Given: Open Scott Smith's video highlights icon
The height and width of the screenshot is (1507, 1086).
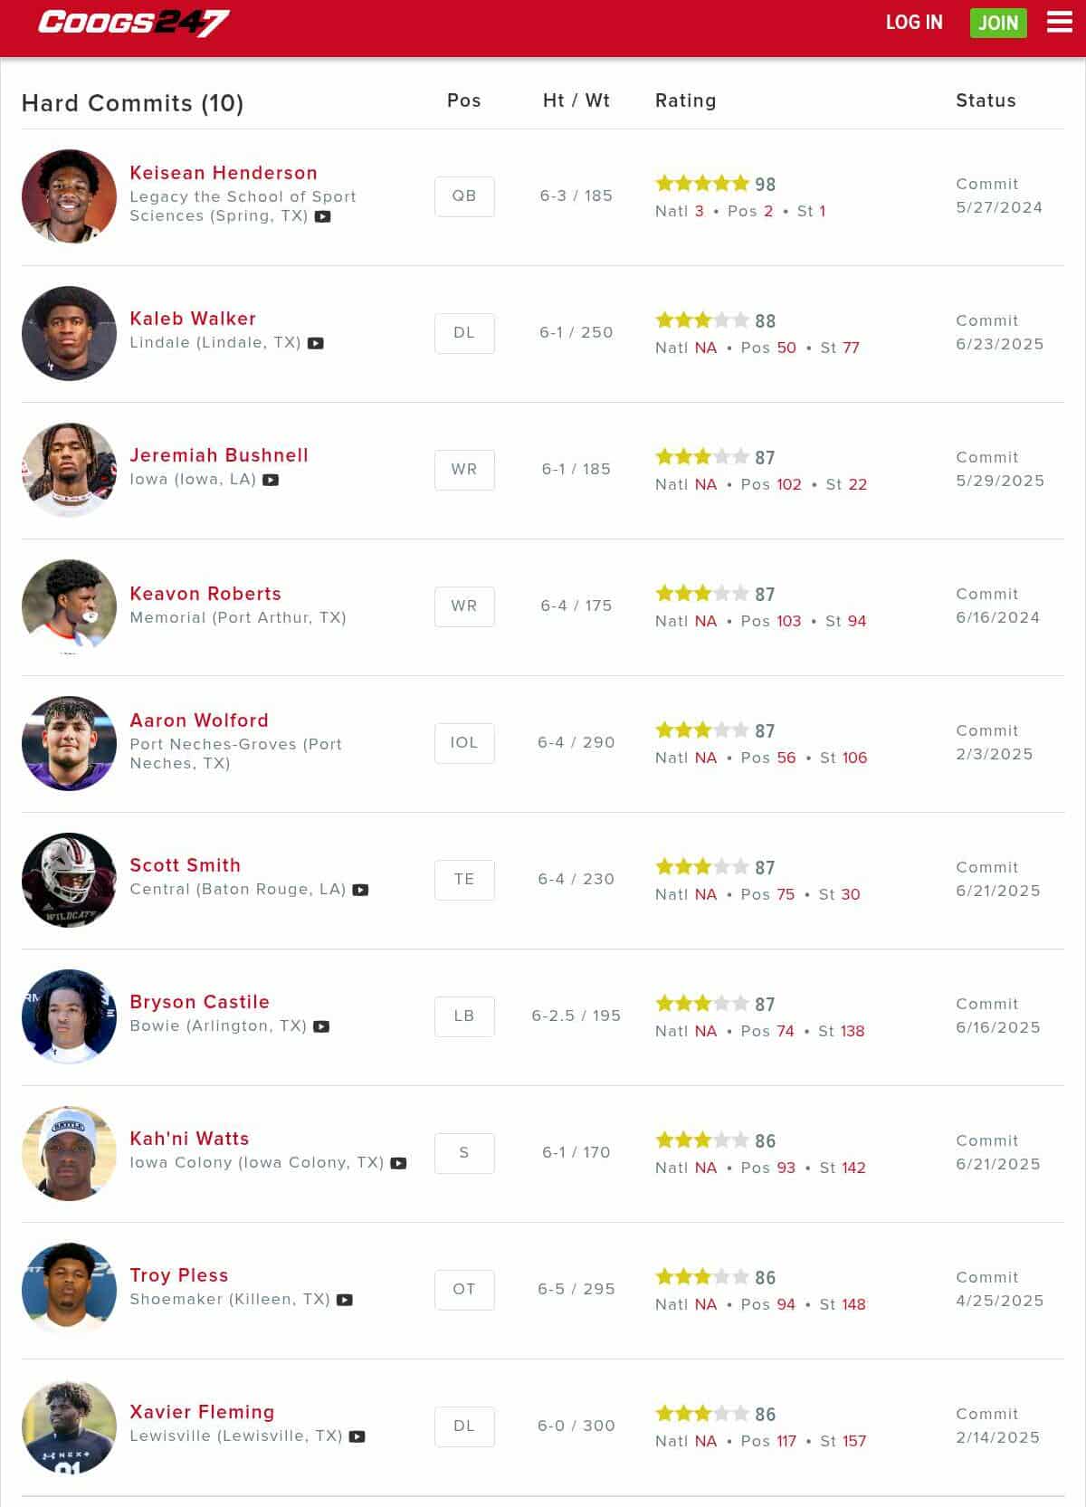Looking at the screenshot, I should [x=360, y=891].
